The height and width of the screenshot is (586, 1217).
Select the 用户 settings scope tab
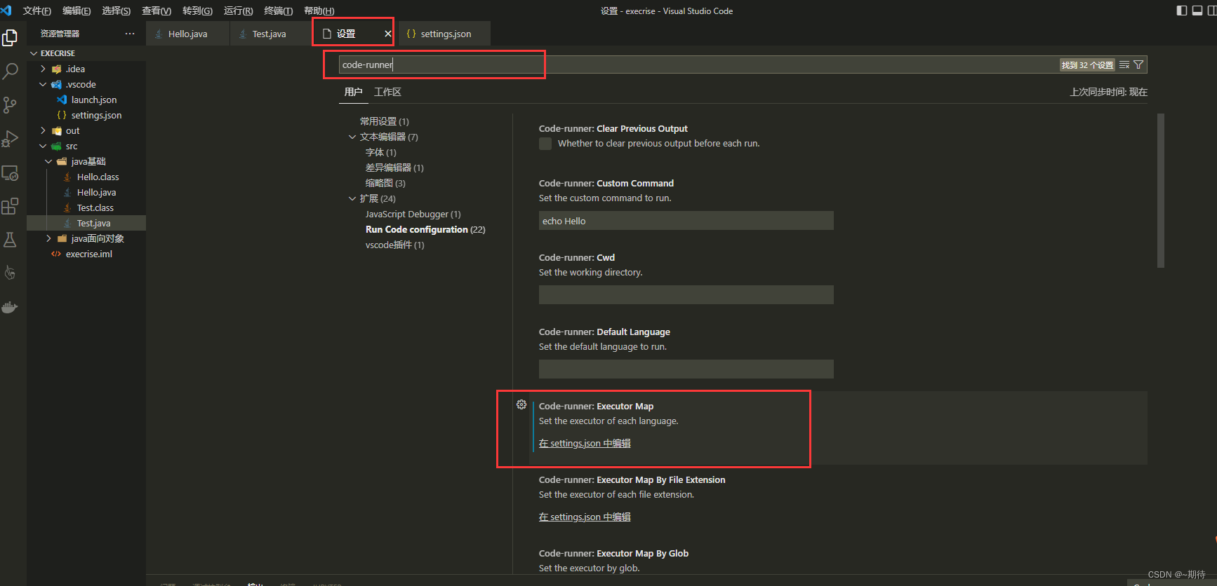[x=354, y=92]
